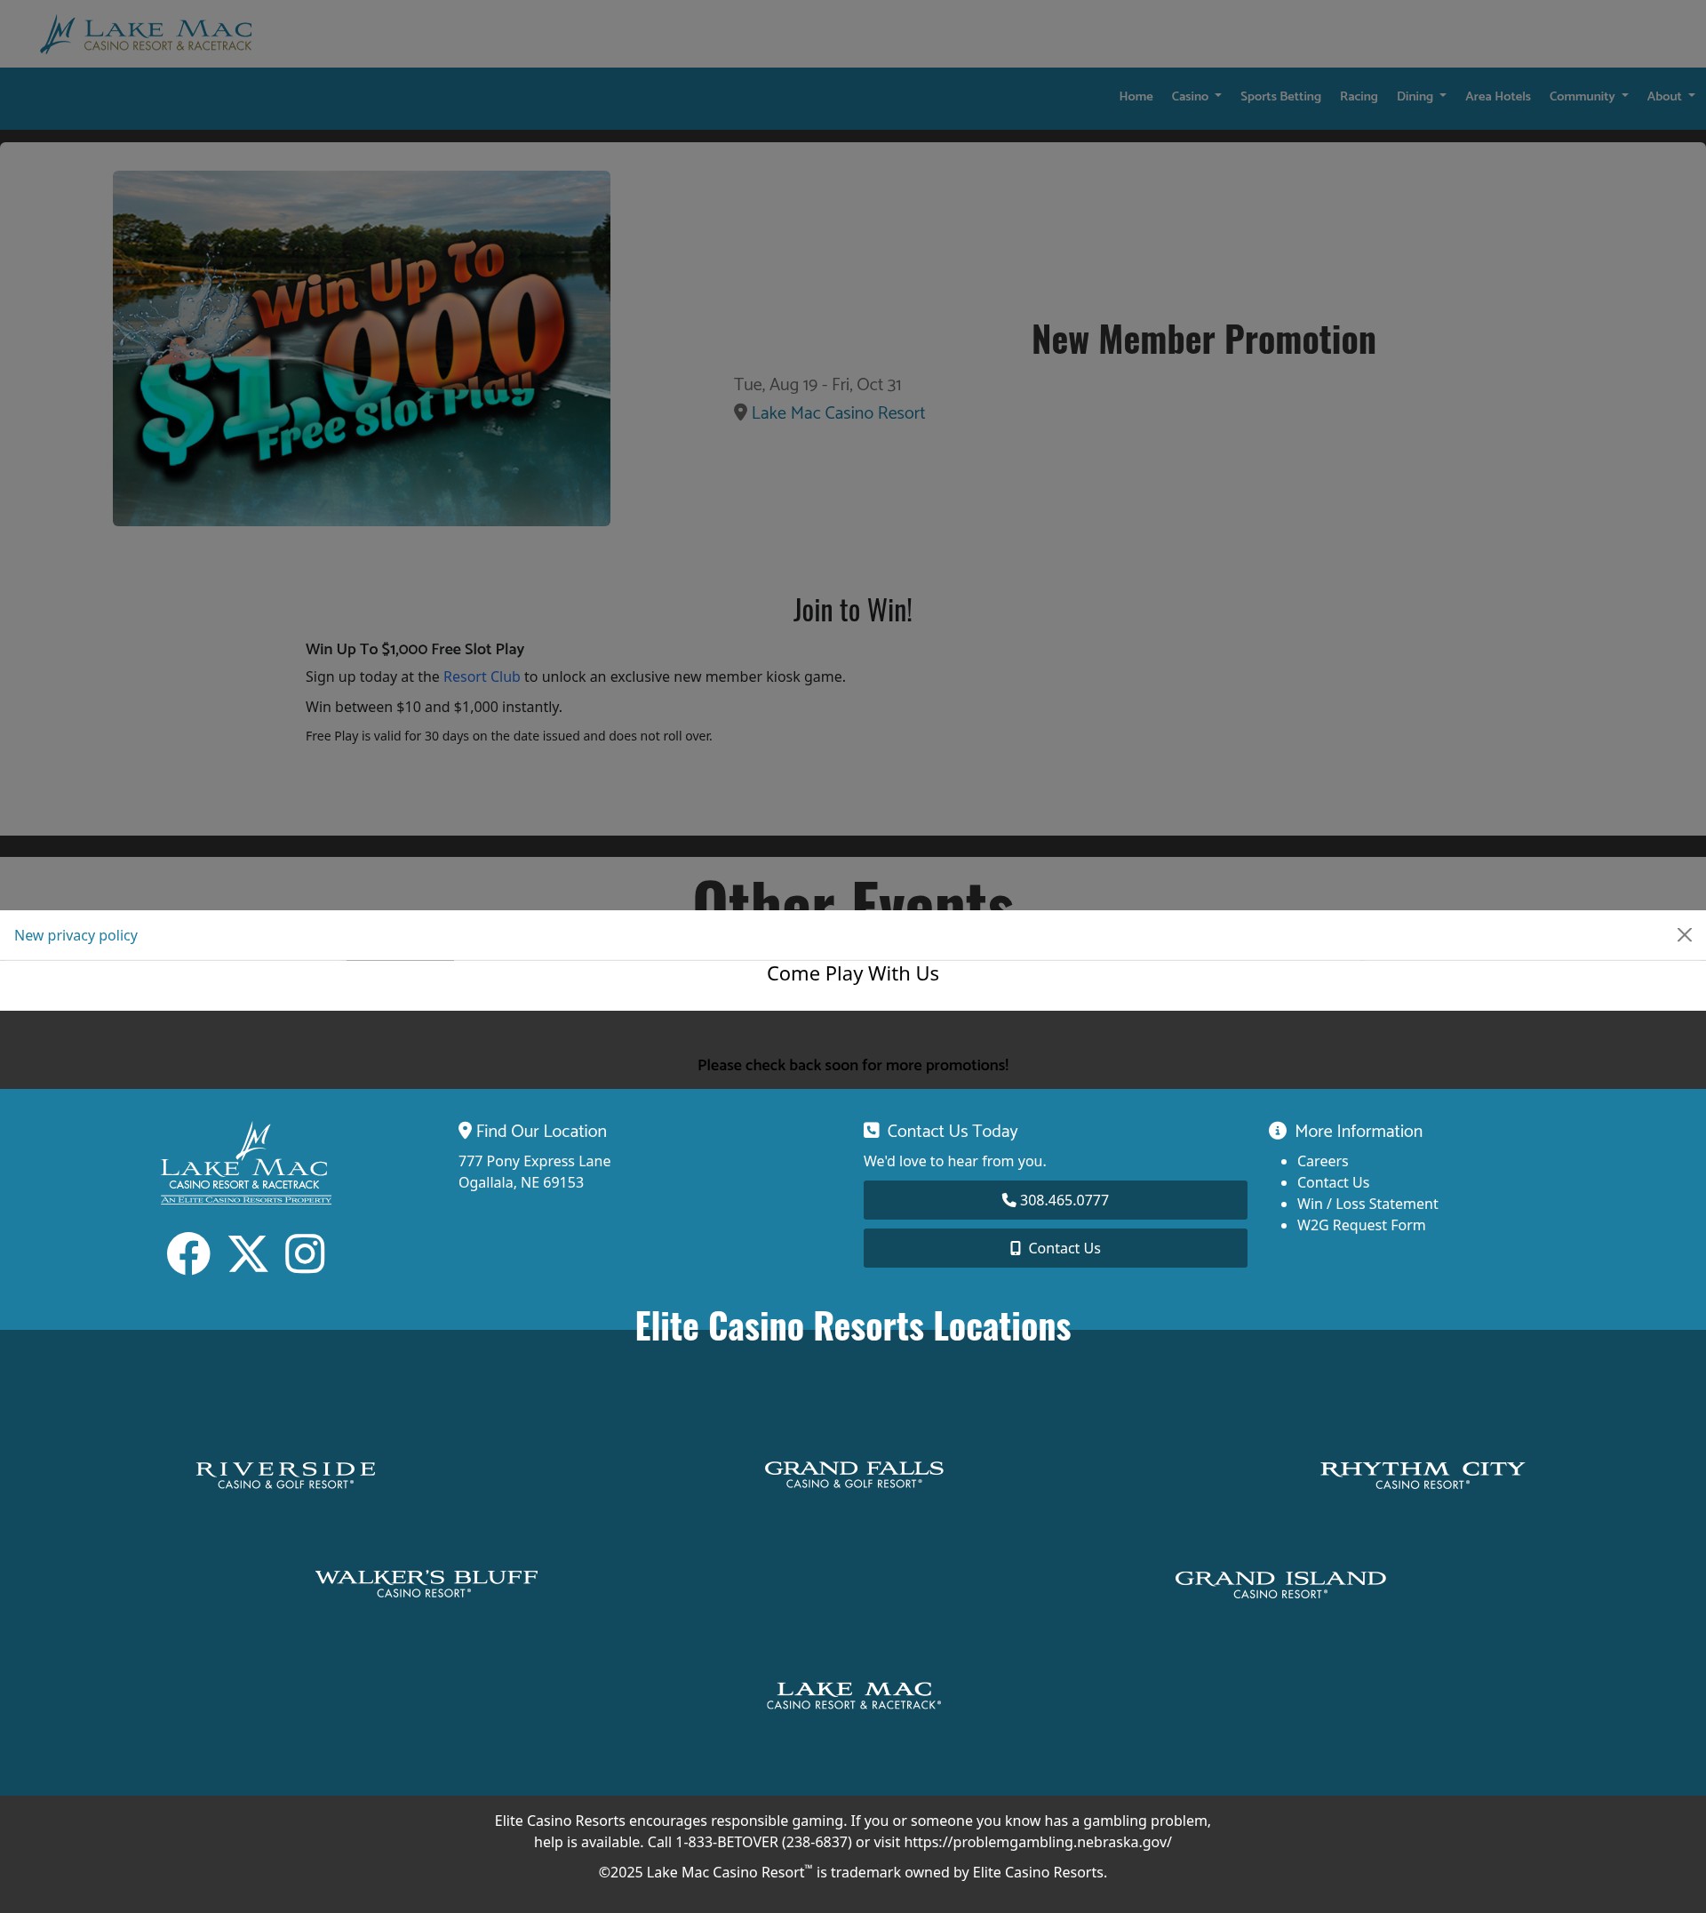Open the Walker's Bluff Casino Resort logo
1706x1913 pixels.
pyautogui.click(x=426, y=1583)
